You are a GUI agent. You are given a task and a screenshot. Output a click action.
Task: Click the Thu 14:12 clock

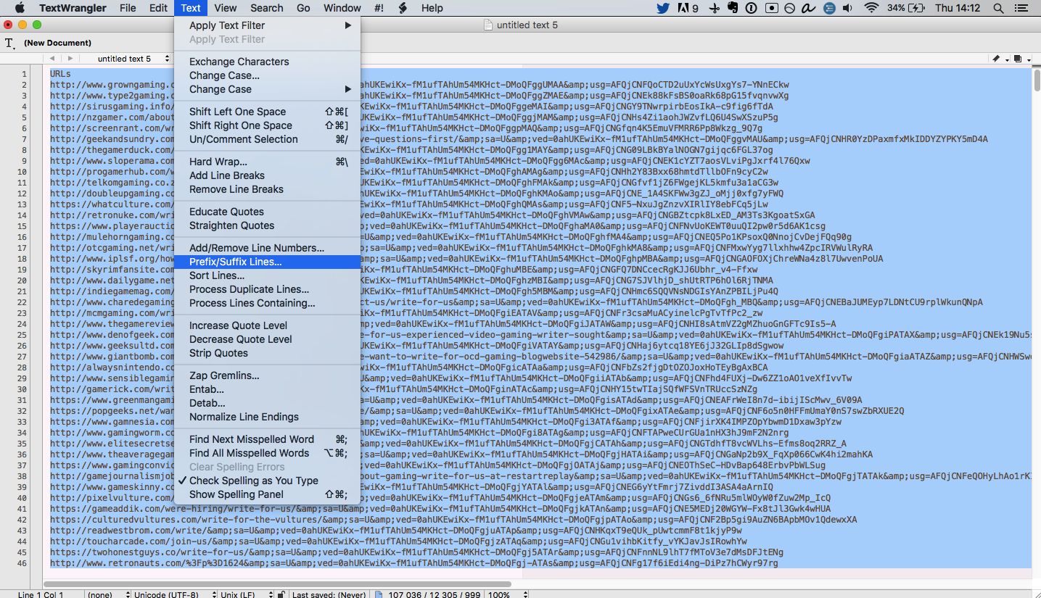click(958, 8)
